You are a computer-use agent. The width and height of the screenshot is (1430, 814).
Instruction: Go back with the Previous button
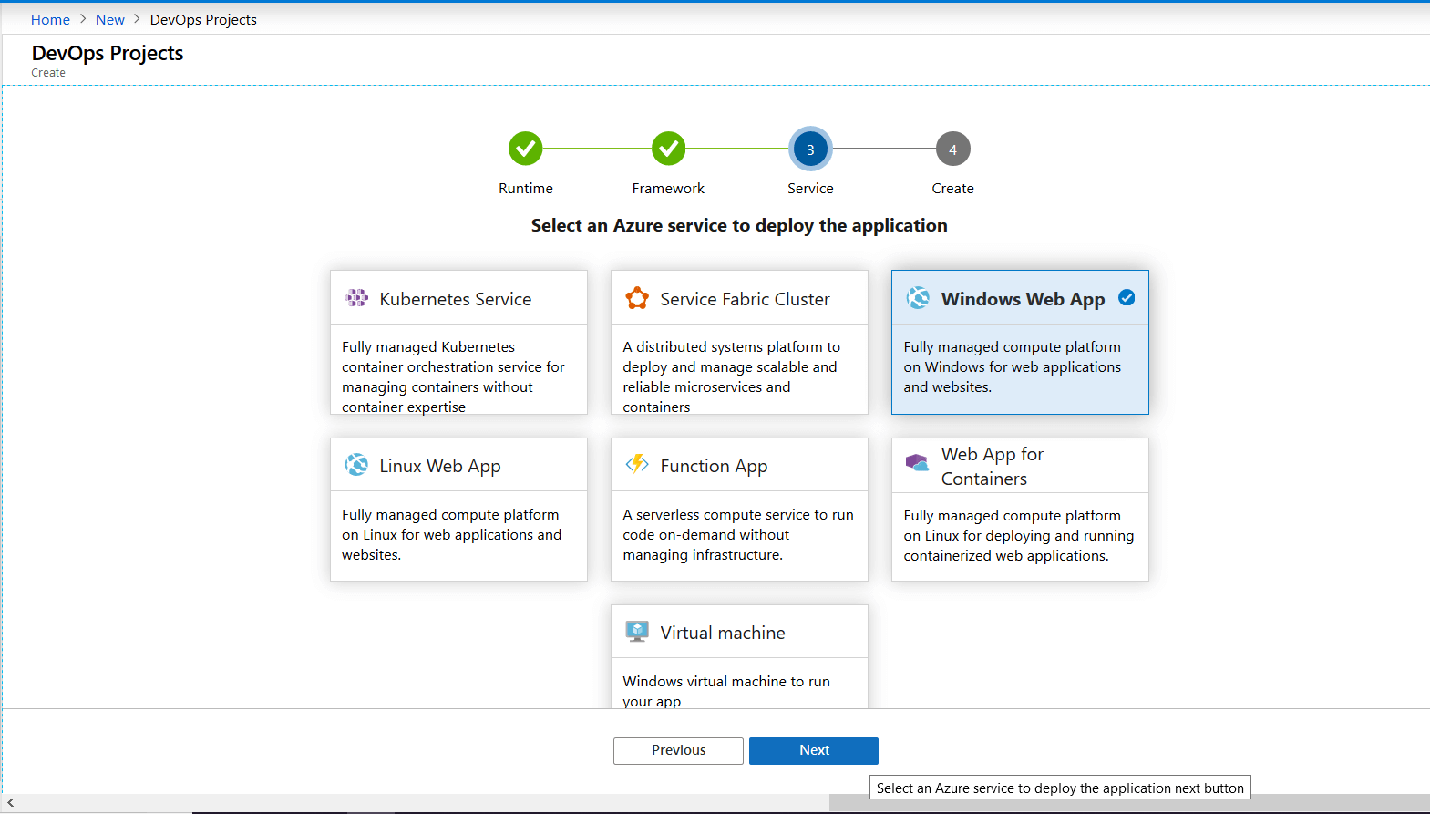click(678, 750)
